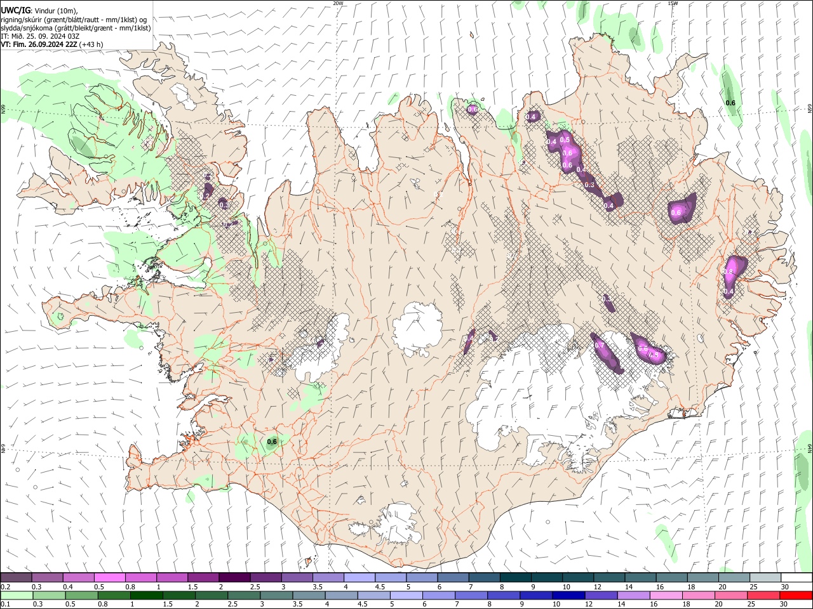This screenshot has width=813, height=609.
Task: Click the '10' label in the lower legend row
Action: [556, 605]
